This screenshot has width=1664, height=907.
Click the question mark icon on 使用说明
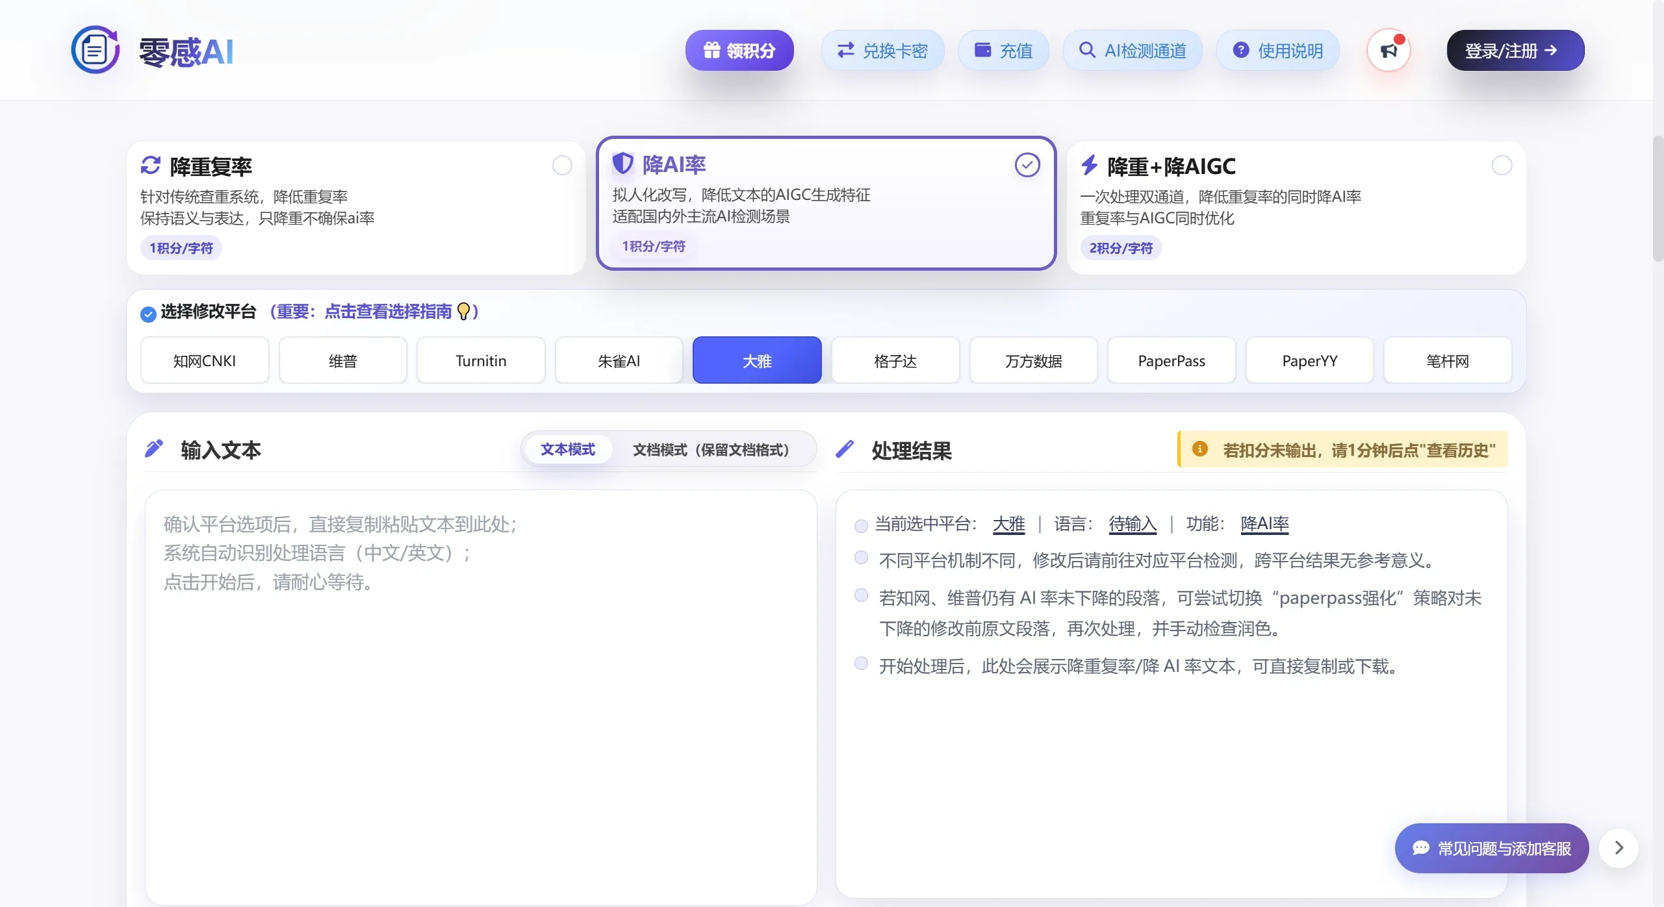(1240, 50)
